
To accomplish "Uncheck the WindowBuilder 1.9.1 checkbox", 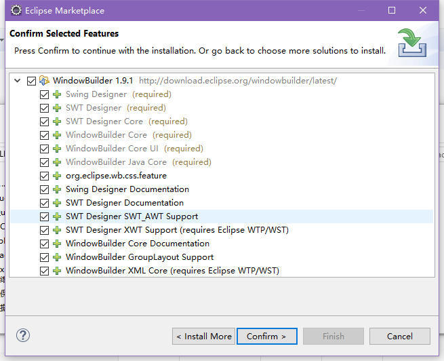I will coord(31,81).
